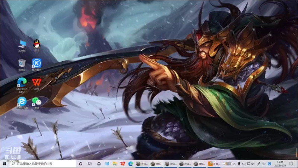Open the QQ penguin desktop icon
Screen dimensions: 298x168
37,46
